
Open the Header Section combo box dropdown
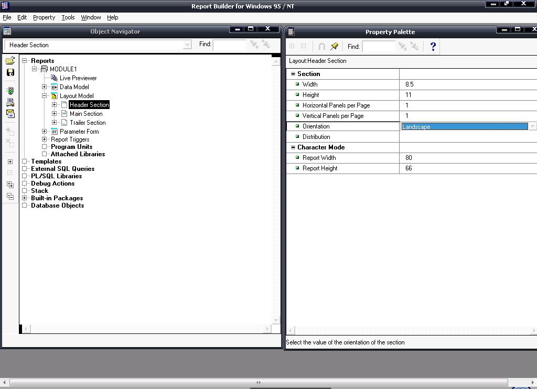point(187,45)
